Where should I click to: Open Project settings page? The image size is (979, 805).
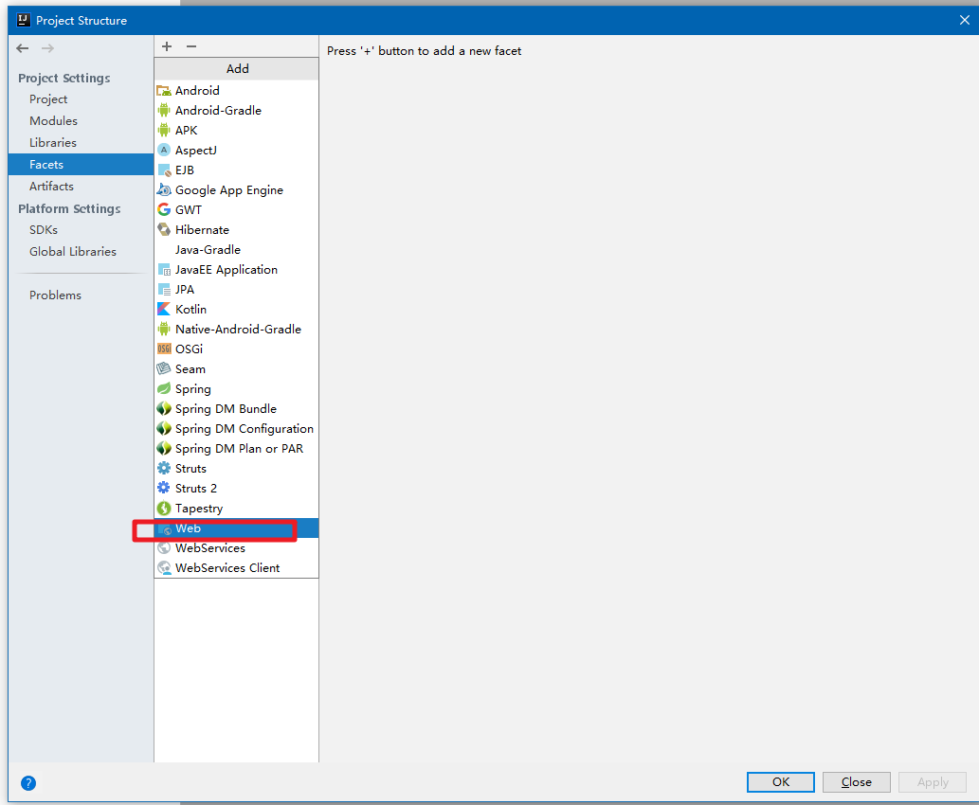48,99
